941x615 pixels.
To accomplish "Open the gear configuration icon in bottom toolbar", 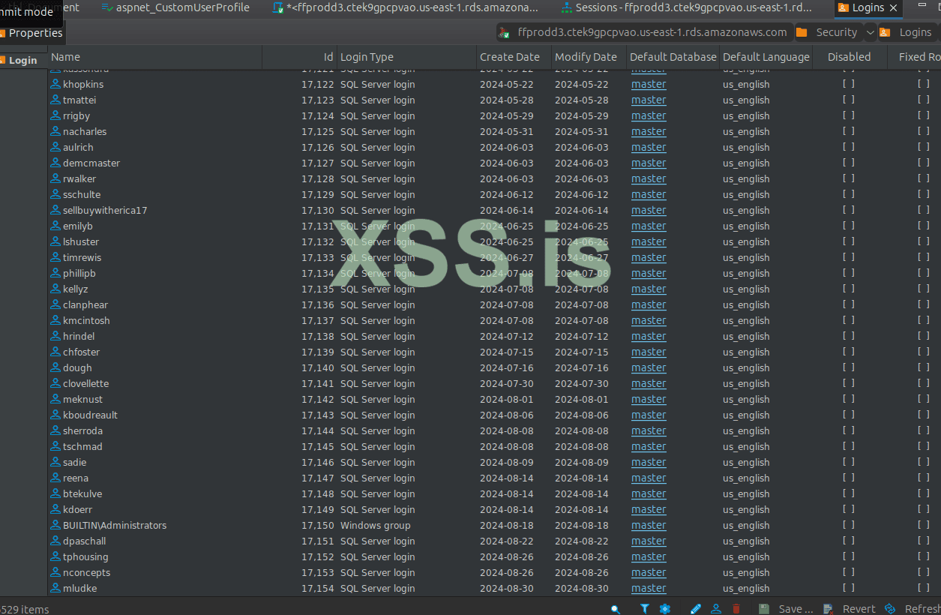I will click(x=664, y=609).
